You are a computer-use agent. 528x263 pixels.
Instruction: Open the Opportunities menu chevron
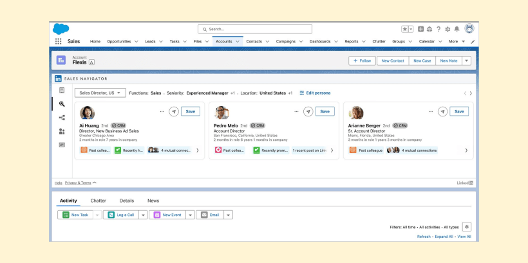point(137,41)
